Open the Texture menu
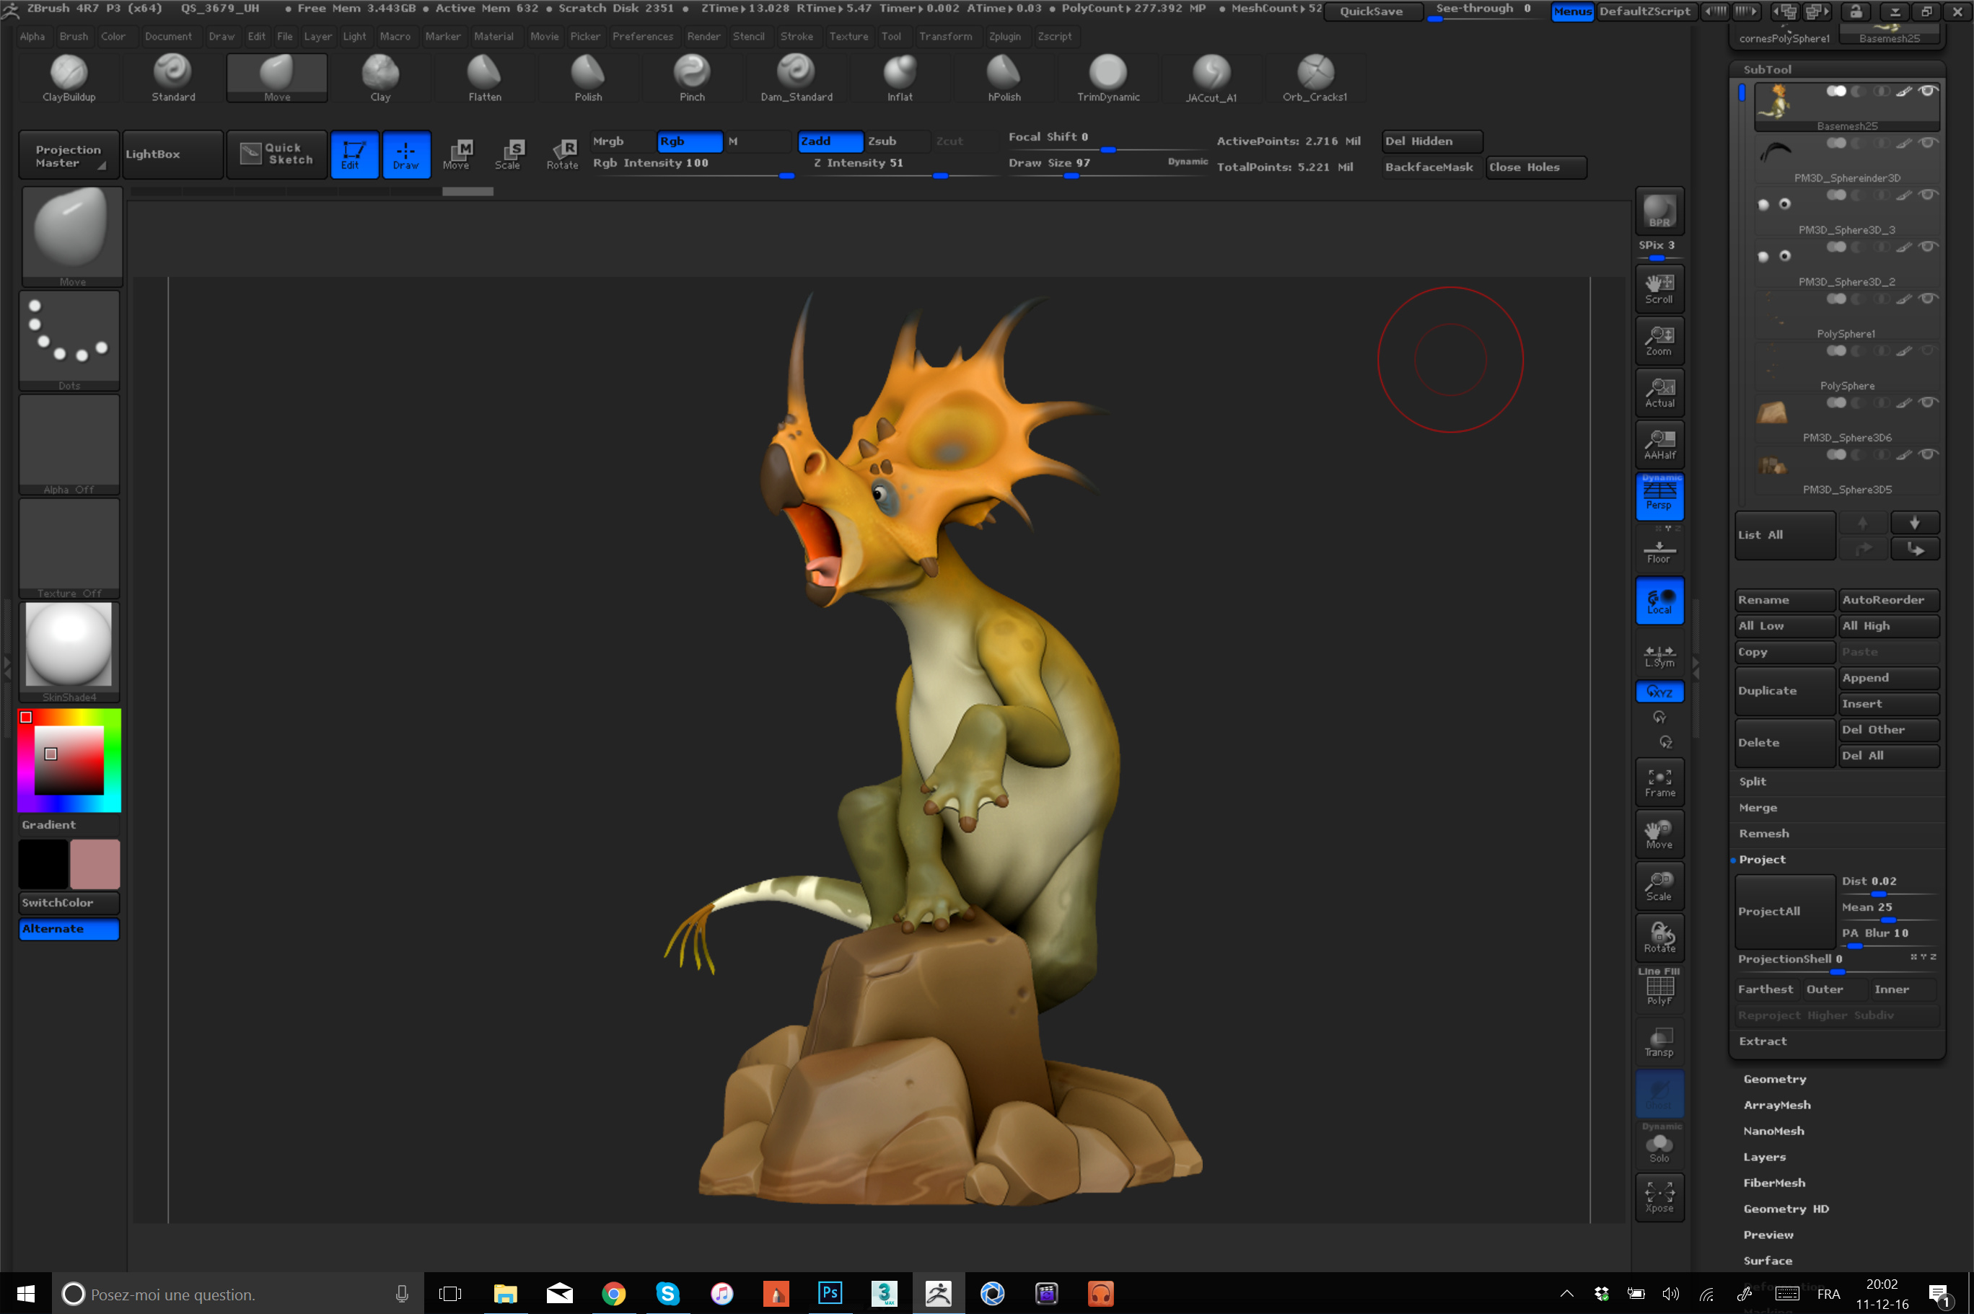1974x1314 pixels. pyautogui.click(x=848, y=36)
